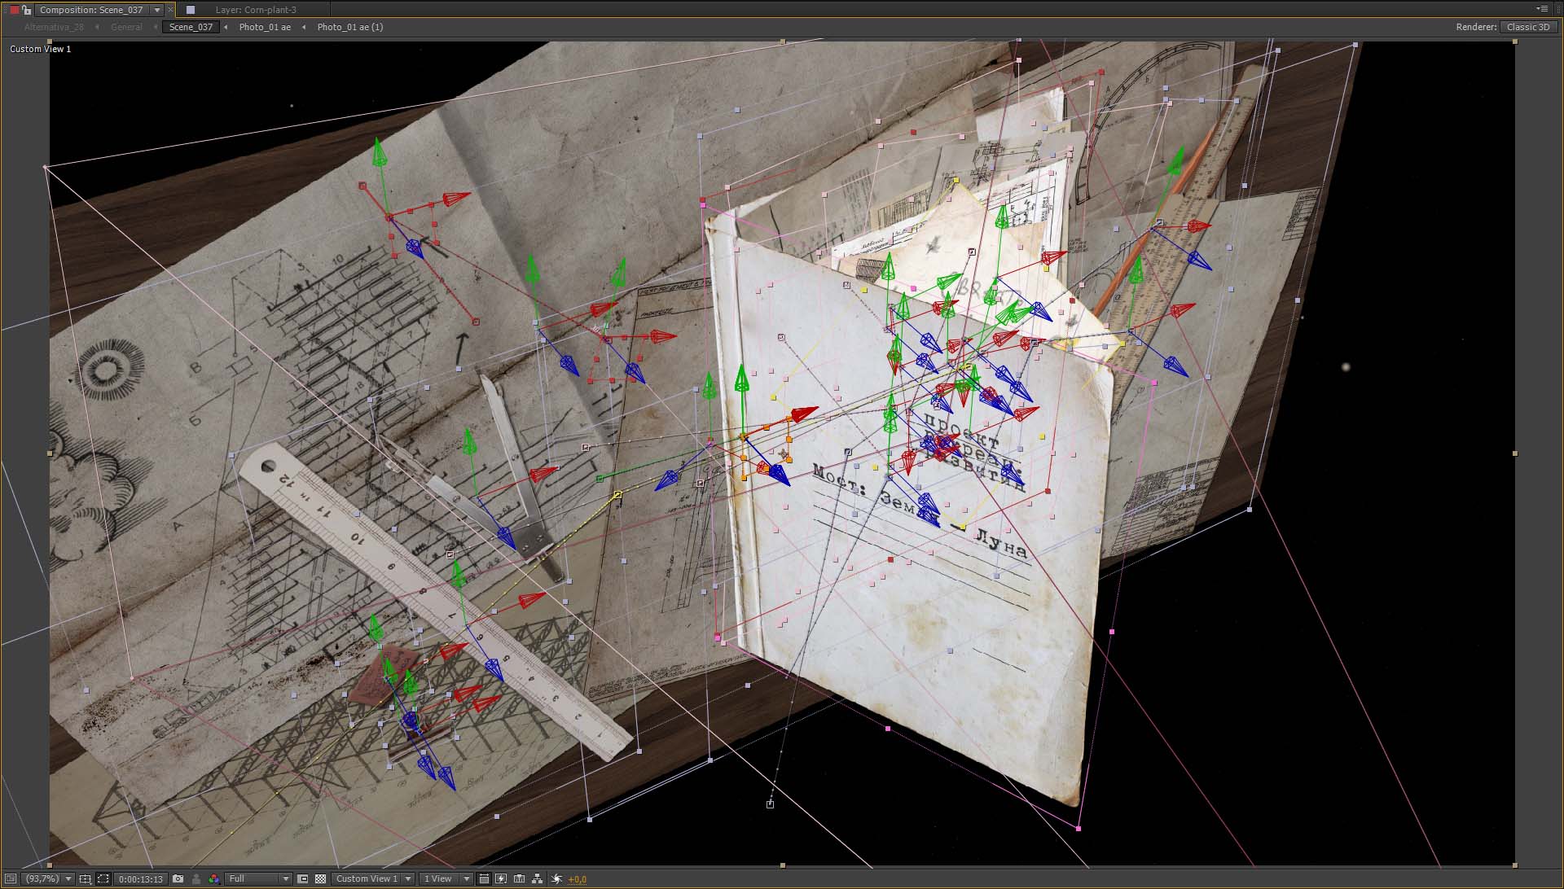Open the magnification ratio dropdown (93,7%)
The height and width of the screenshot is (889, 1564).
[47, 878]
